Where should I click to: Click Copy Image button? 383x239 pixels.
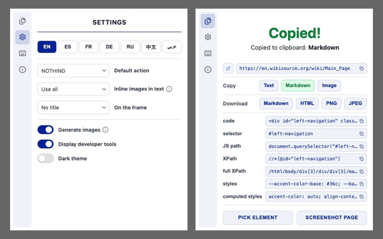coord(329,85)
